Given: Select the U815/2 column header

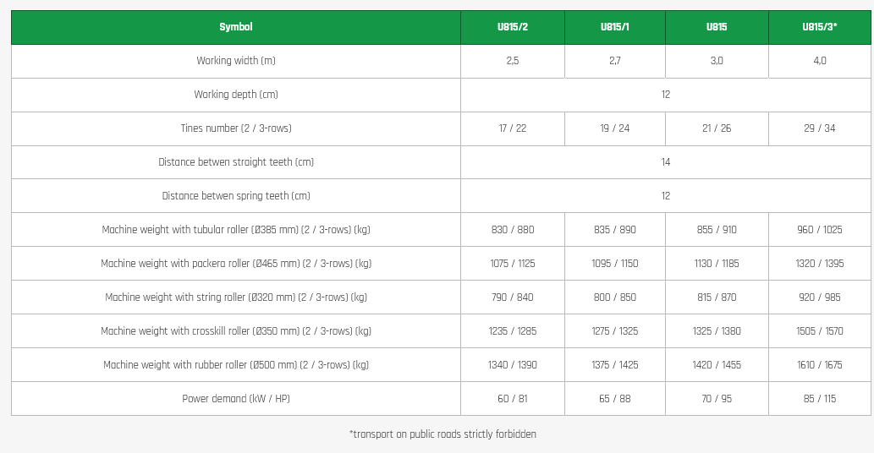Looking at the screenshot, I should (513, 27).
